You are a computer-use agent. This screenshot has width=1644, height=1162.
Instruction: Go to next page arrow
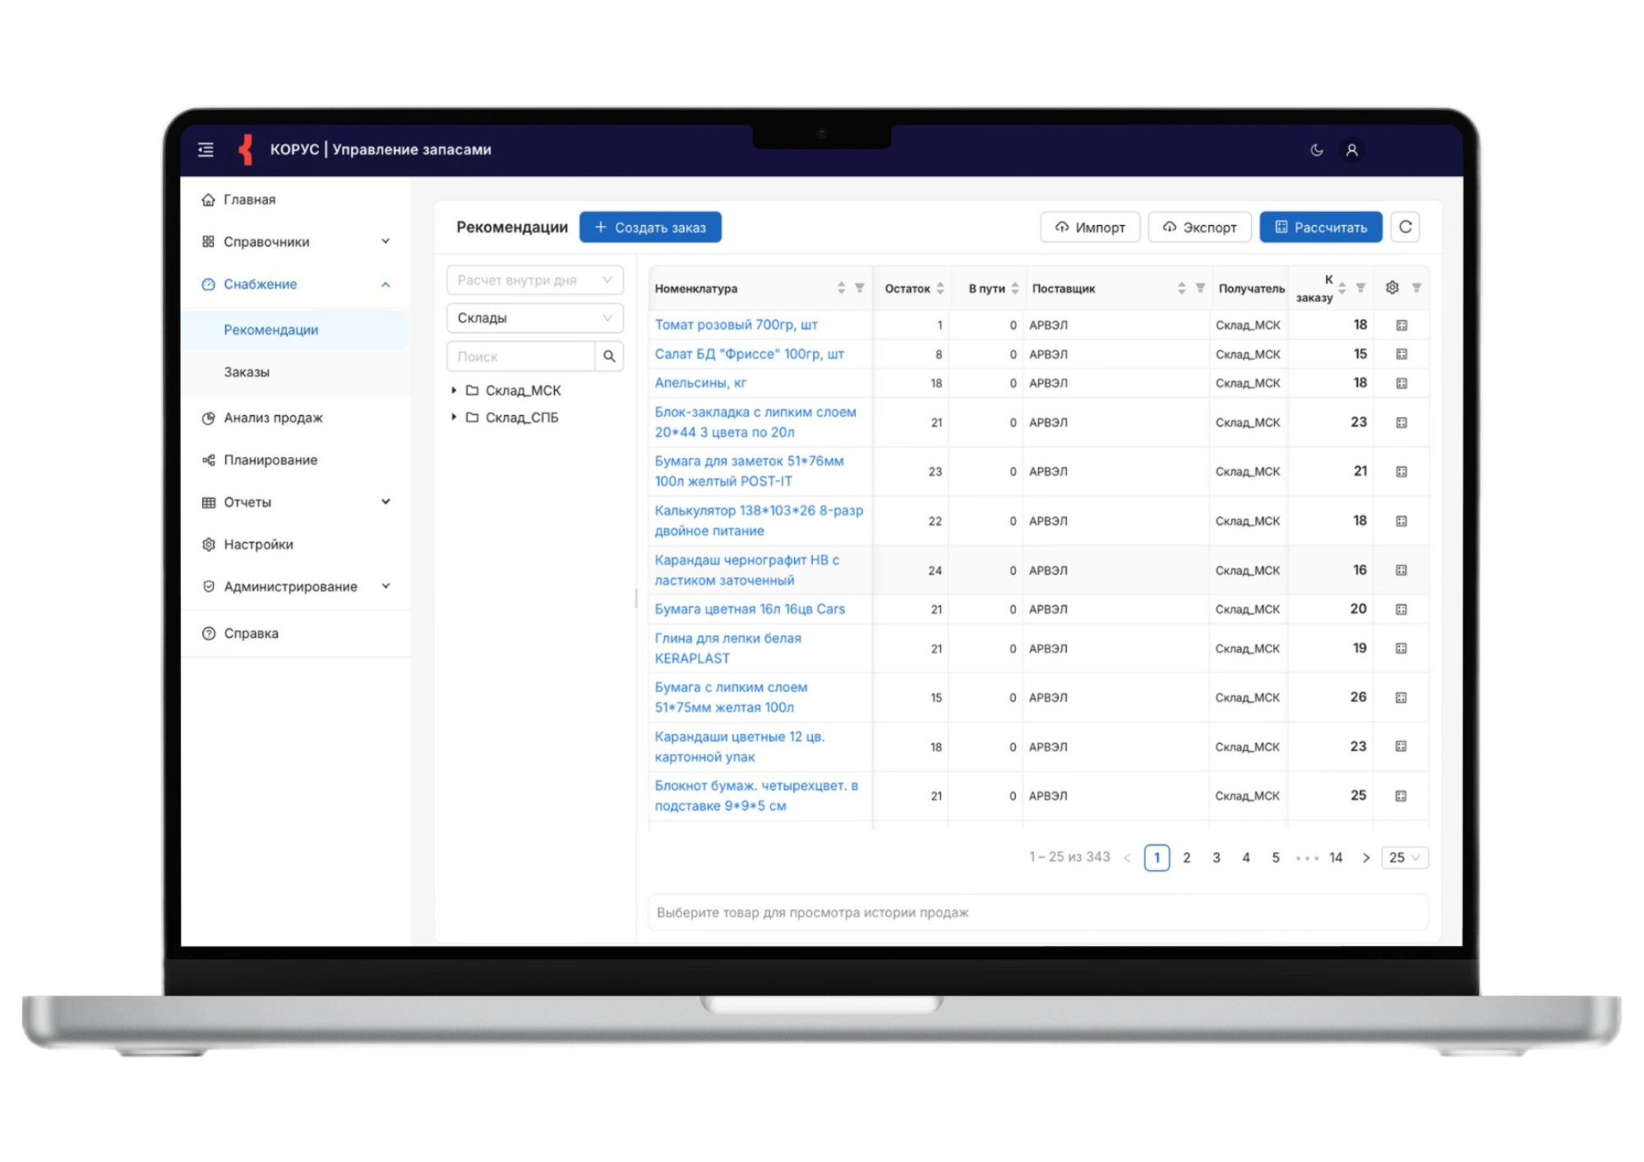(x=1365, y=858)
